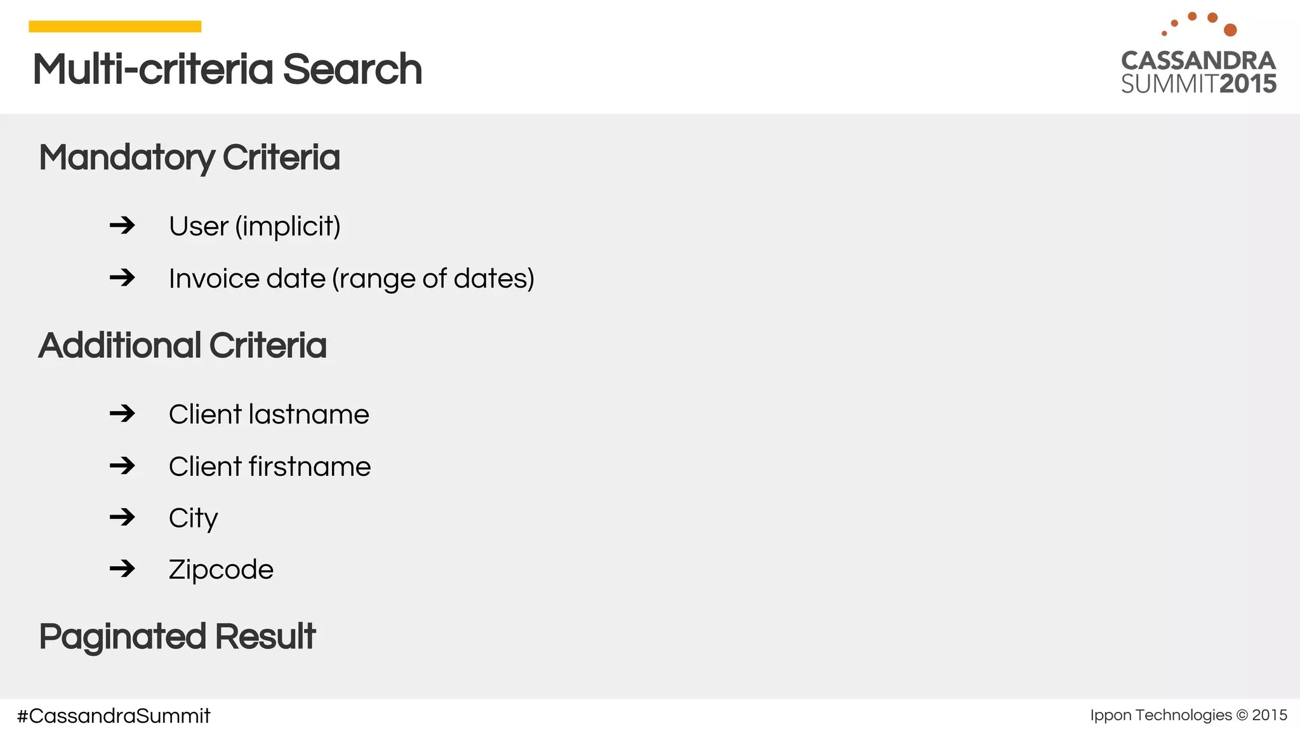Click the arrow before Client firstname
Viewport: 1300px width, 731px height.
(122, 466)
